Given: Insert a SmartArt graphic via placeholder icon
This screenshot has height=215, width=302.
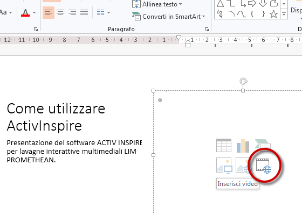Looking at the screenshot, I should pos(262,145).
